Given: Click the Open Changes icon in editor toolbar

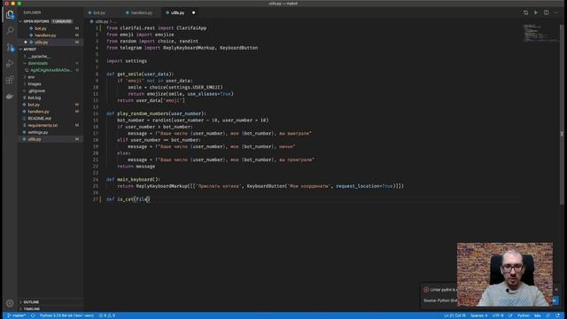Looking at the screenshot, I should [525, 12].
